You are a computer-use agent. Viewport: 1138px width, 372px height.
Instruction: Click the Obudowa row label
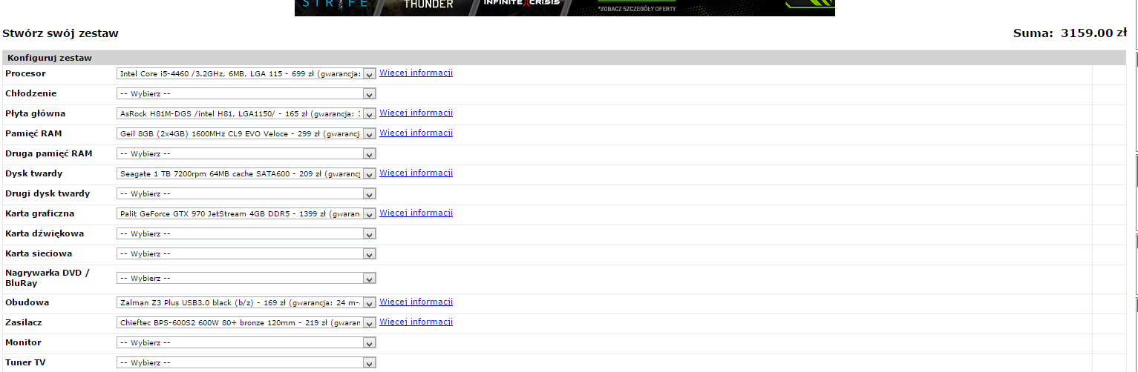(27, 302)
